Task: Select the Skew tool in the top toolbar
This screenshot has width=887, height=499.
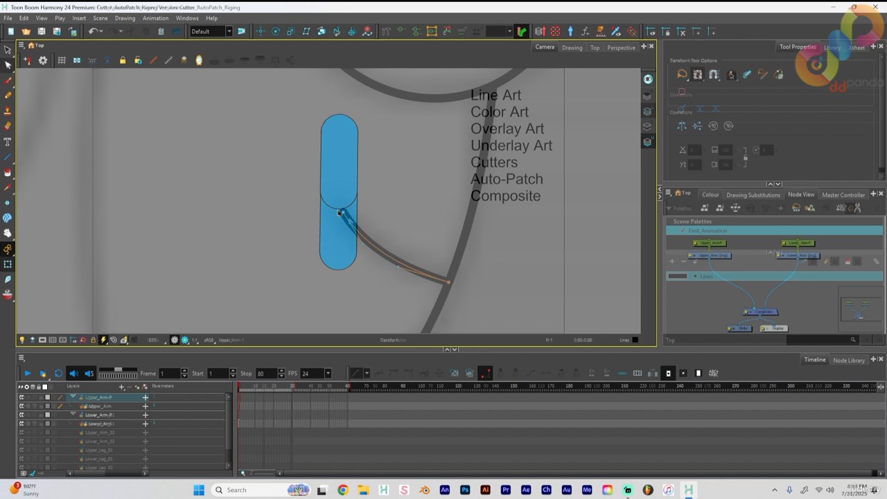Action: tap(306, 31)
